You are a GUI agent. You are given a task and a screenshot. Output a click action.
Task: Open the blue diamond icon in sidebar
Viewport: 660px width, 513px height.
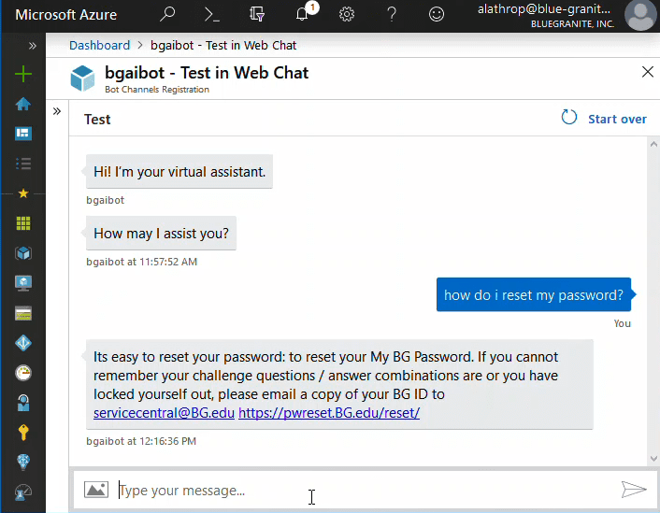(23, 343)
